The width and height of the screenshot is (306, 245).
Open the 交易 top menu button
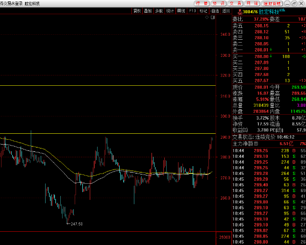tap(235, 3)
